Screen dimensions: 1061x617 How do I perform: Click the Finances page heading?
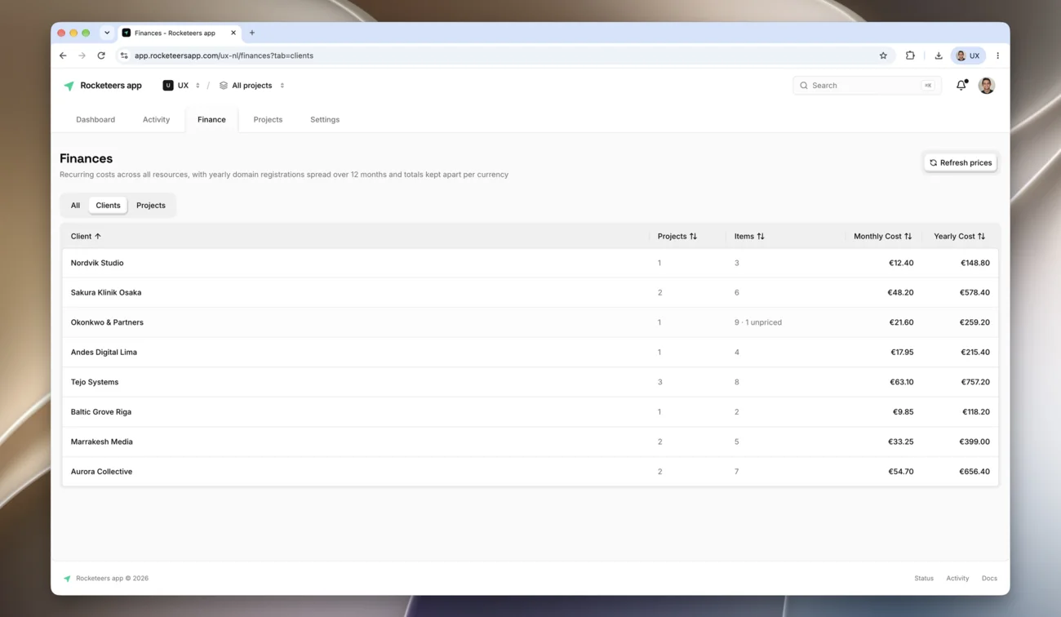click(x=86, y=158)
